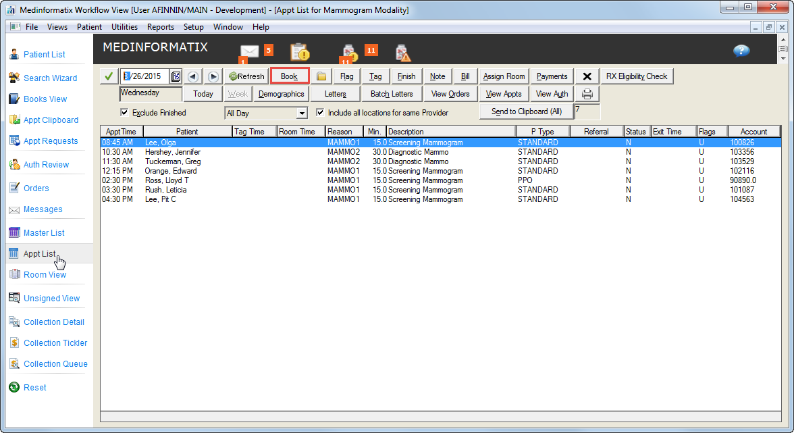The height and width of the screenshot is (433, 794).
Task: Click the Flag button
Action: [x=346, y=76]
